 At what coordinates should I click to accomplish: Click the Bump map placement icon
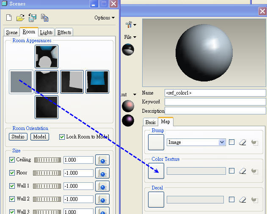(255, 142)
